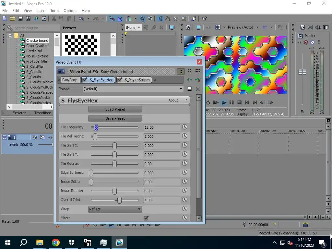
Task: Click the Plug-In Chain button in FX window
Action: pyautogui.click(x=189, y=80)
